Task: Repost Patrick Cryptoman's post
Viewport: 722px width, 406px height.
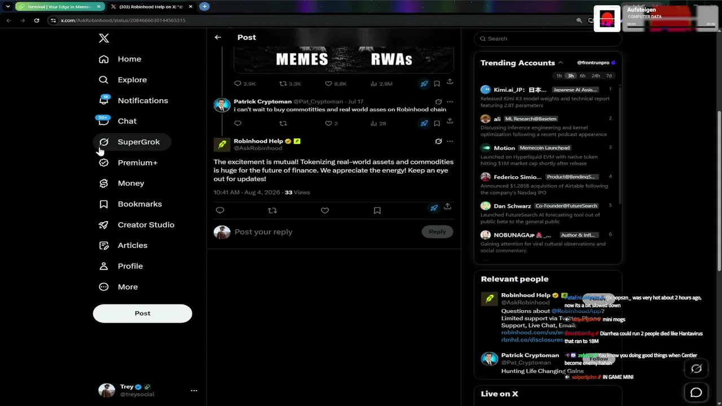Action: pyautogui.click(x=283, y=123)
